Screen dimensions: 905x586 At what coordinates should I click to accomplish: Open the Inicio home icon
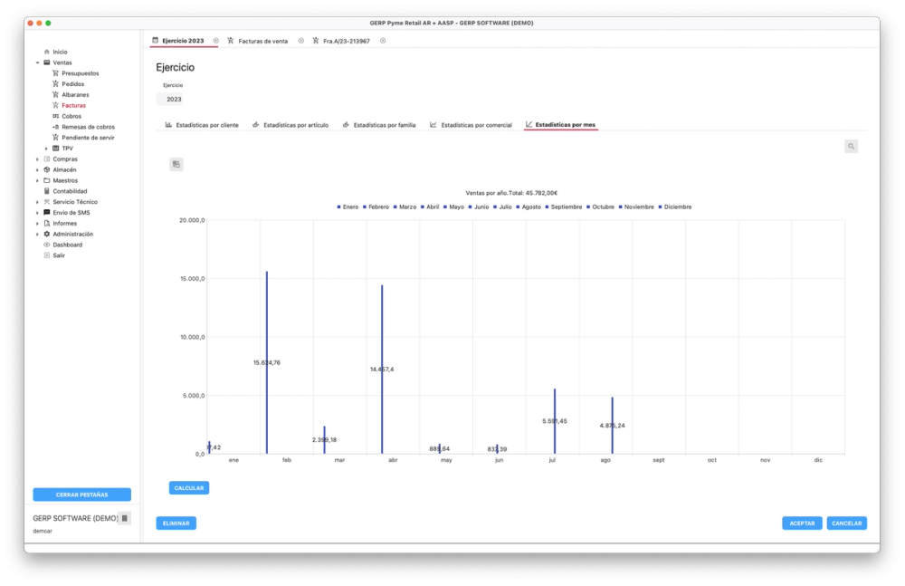(x=47, y=52)
